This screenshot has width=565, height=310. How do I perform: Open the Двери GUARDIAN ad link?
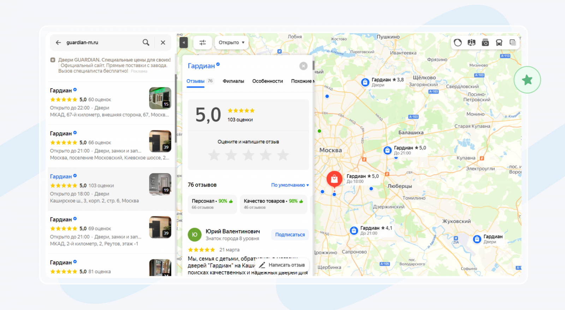[x=114, y=60]
